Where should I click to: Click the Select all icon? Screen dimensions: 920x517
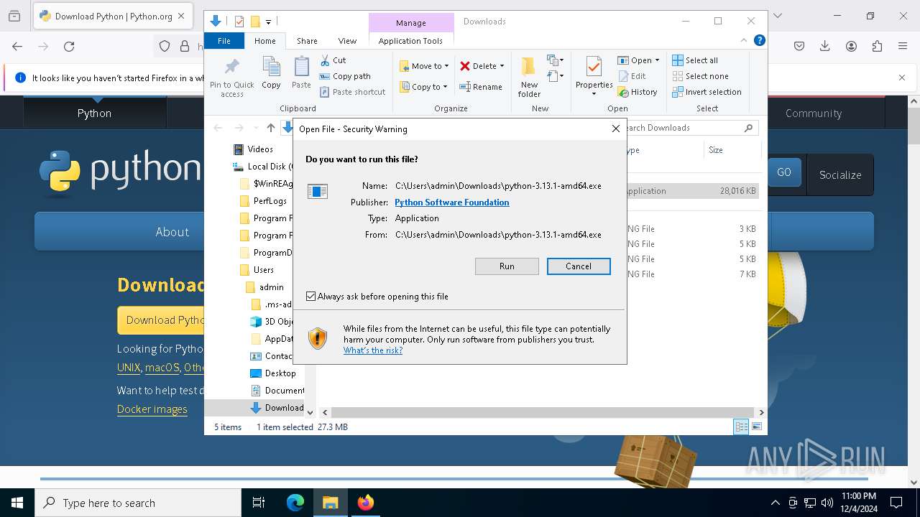(x=678, y=60)
